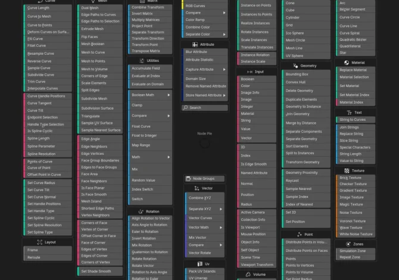
Task: Add a Frame layout node
Action: (48, 250)
